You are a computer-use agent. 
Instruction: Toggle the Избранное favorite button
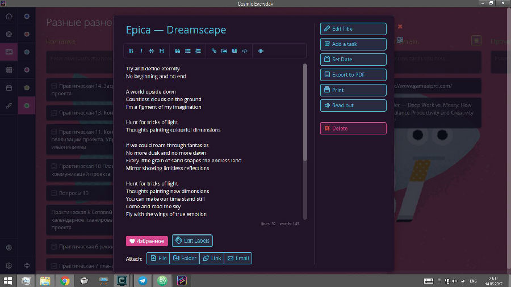tap(147, 241)
